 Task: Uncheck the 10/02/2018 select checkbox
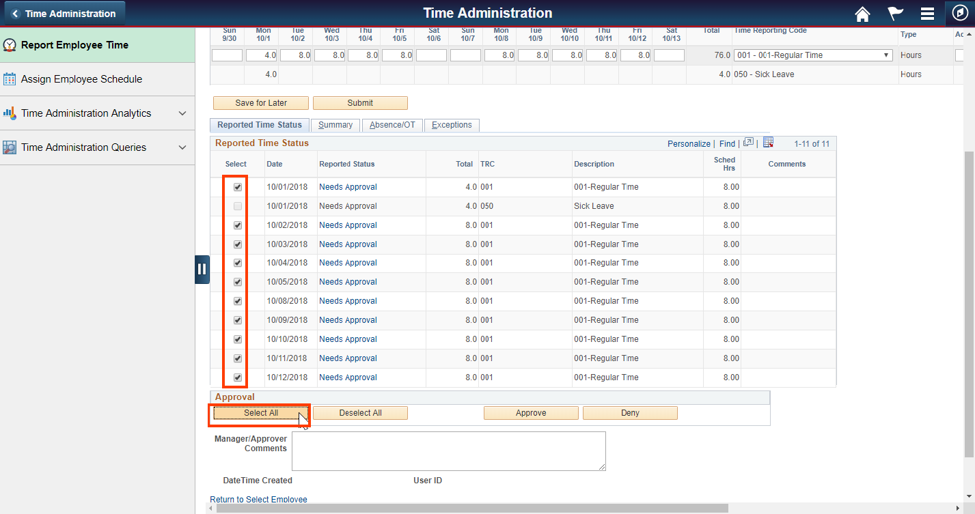point(237,225)
